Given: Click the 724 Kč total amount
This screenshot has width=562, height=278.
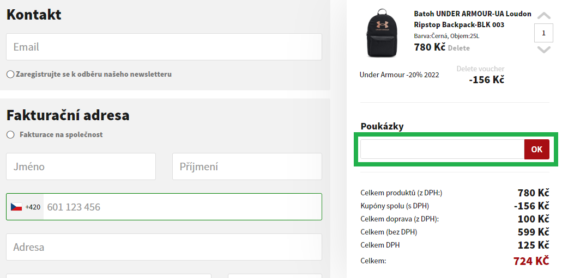Looking at the screenshot, I should pyautogui.click(x=531, y=261).
